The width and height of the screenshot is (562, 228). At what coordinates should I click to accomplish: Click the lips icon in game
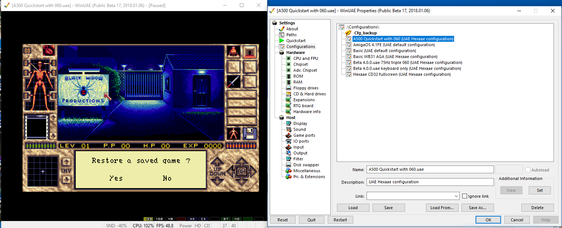(48, 50)
